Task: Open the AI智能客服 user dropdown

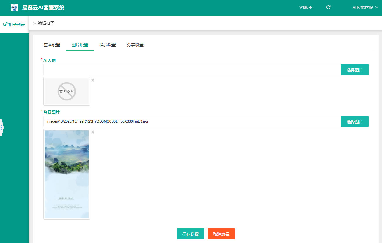Action: (365, 8)
